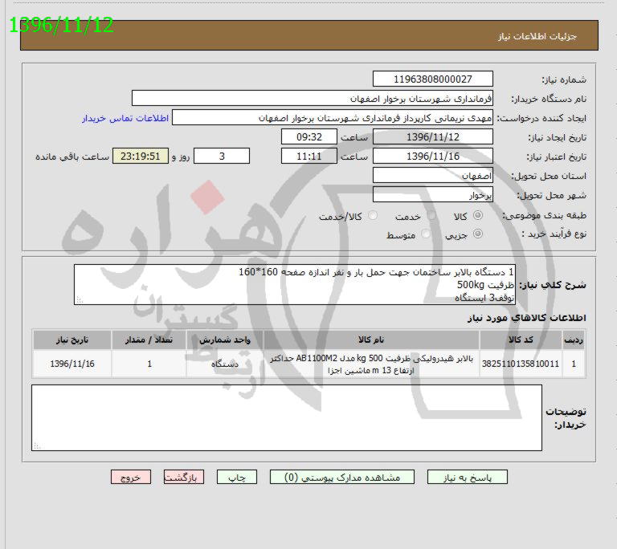The width and height of the screenshot is (617, 549).
Task: Open اطلاعات تماس خریدار link
Action: 125,118
